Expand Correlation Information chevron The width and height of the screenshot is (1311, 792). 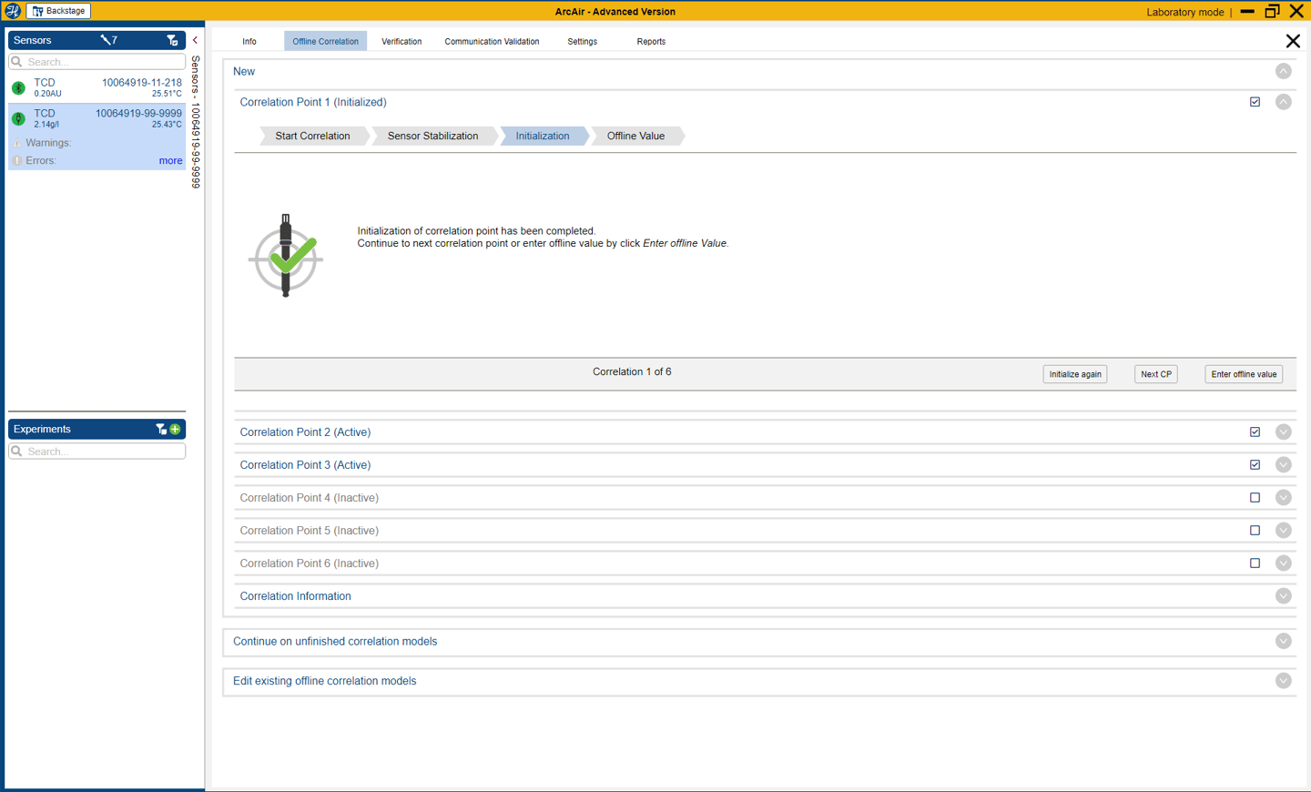1283,596
